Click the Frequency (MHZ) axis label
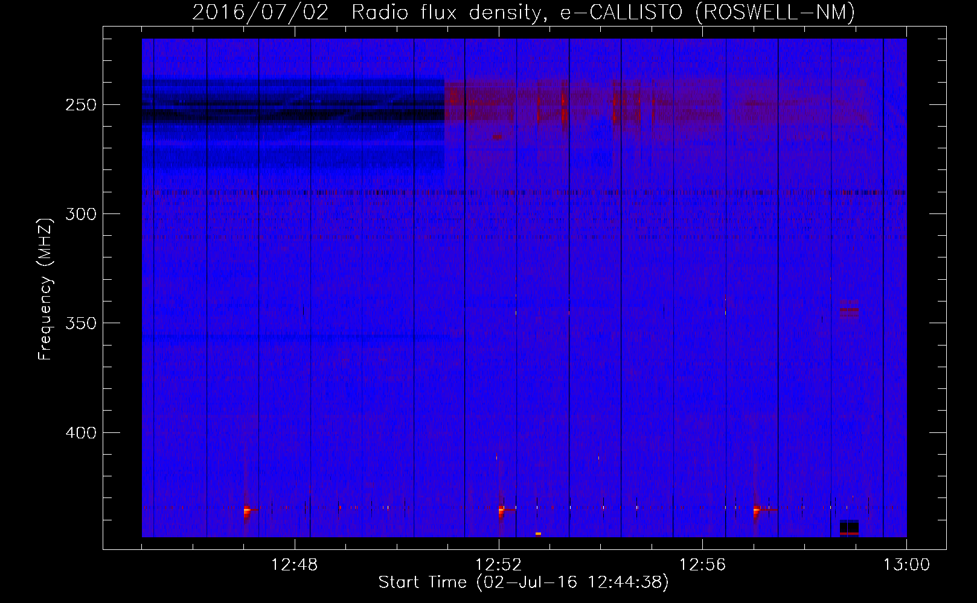The height and width of the screenshot is (603, 977). 45,289
